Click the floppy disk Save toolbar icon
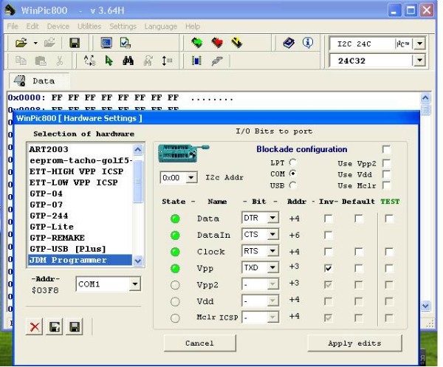The image size is (443, 367). [75, 43]
